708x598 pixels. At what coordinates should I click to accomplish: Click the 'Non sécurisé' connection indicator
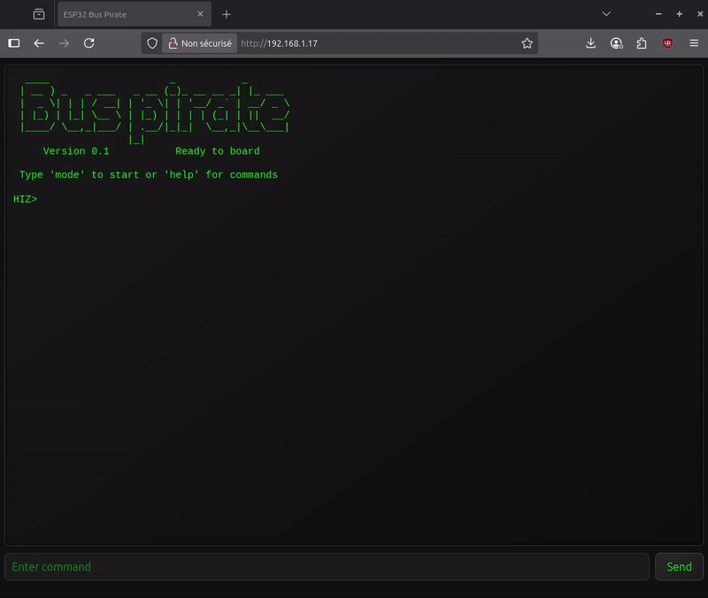tap(199, 43)
